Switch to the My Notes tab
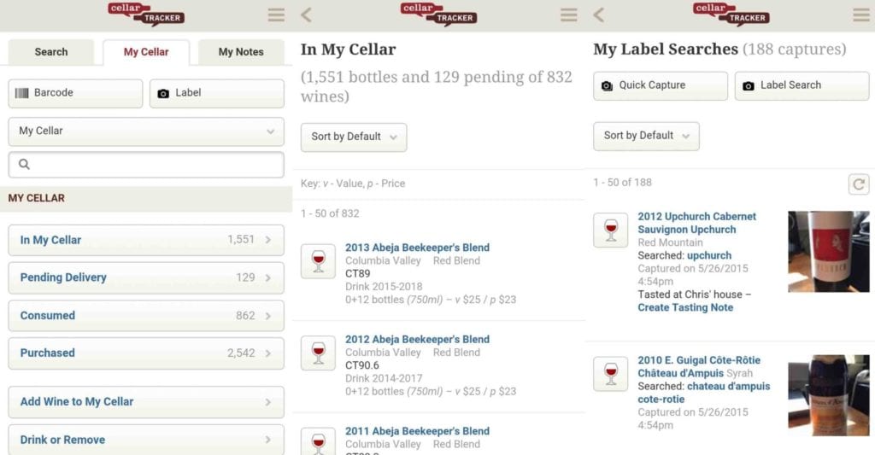 click(241, 52)
